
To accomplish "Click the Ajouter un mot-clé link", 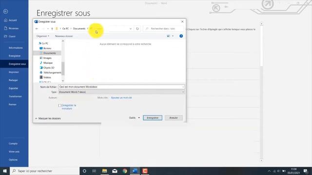I will (x=121, y=98).
